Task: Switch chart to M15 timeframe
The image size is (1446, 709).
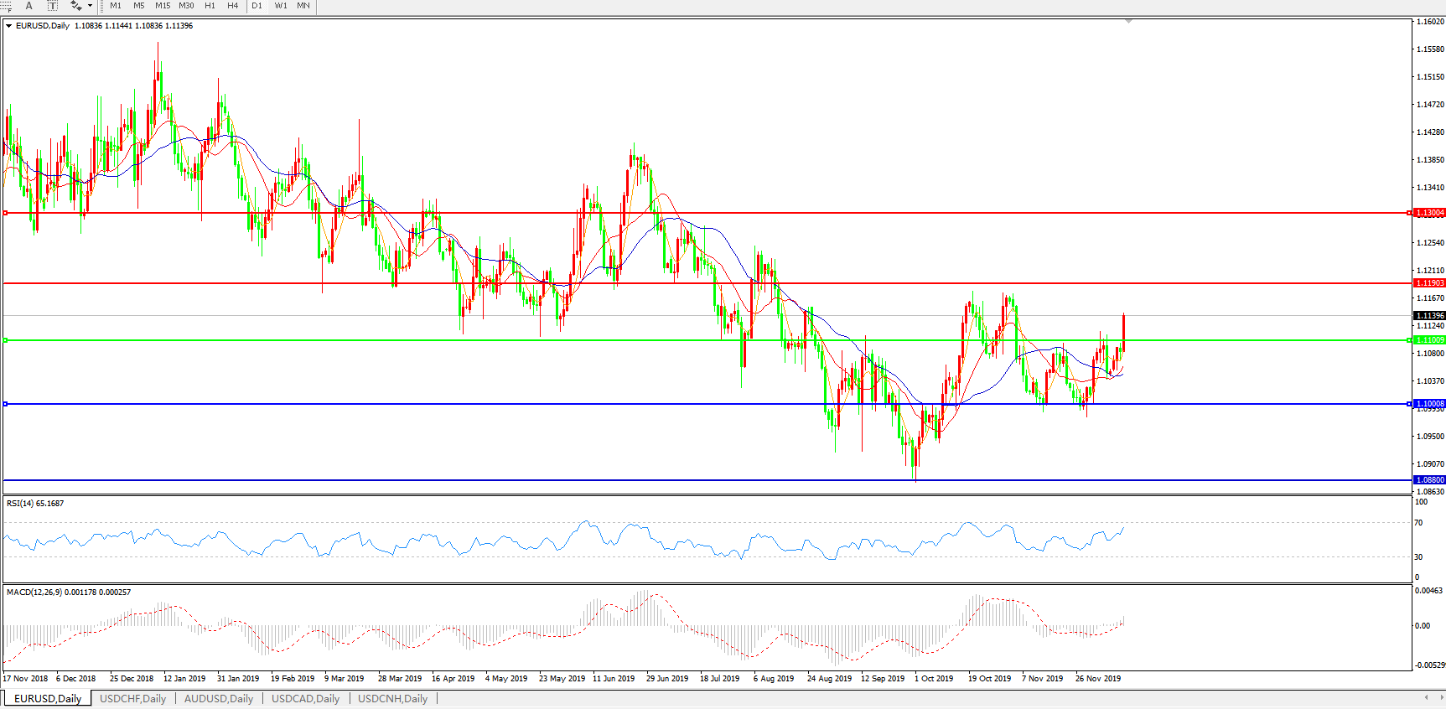Action: [163, 6]
